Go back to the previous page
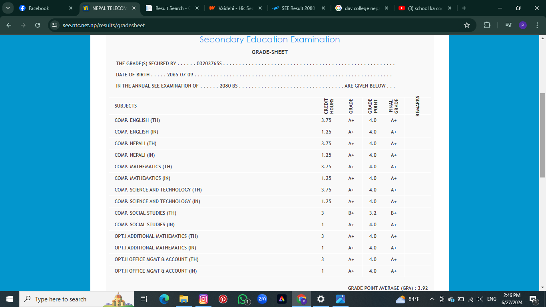The image size is (546, 307). 9,25
